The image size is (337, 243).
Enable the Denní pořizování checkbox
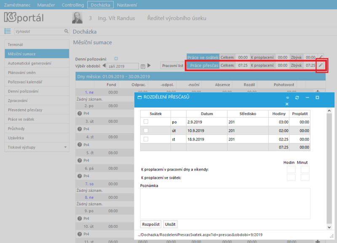(x=116, y=59)
